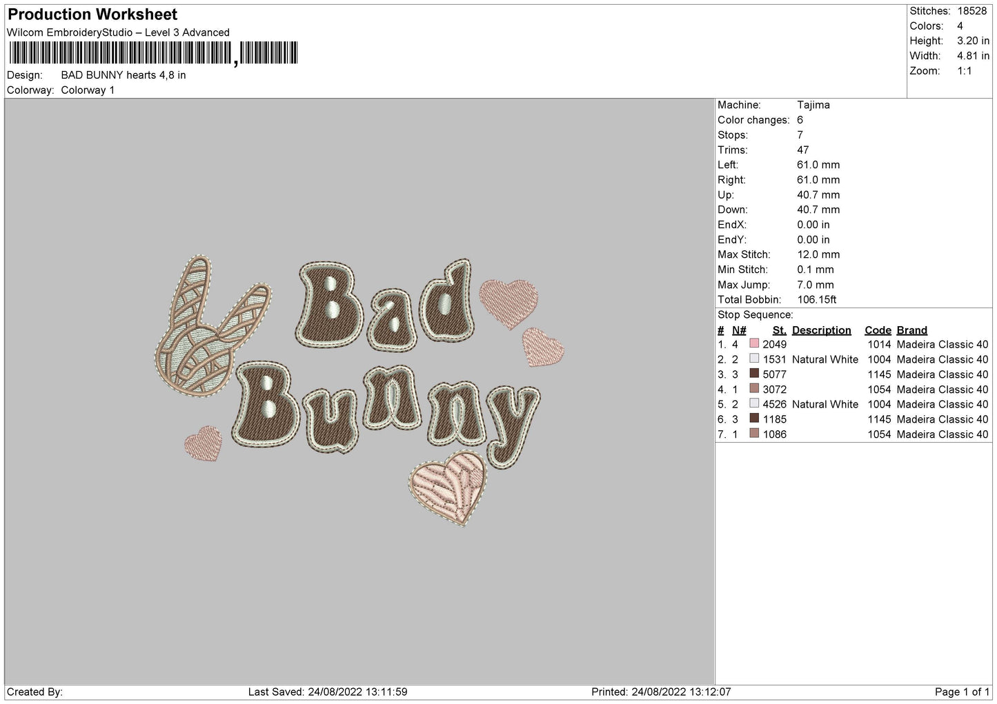
Task: Click the dark brown swatch for stop 3
Action: point(754,374)
